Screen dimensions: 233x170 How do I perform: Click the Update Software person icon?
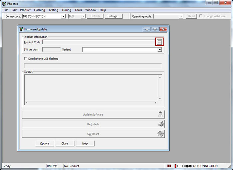[x=160, y=114]
